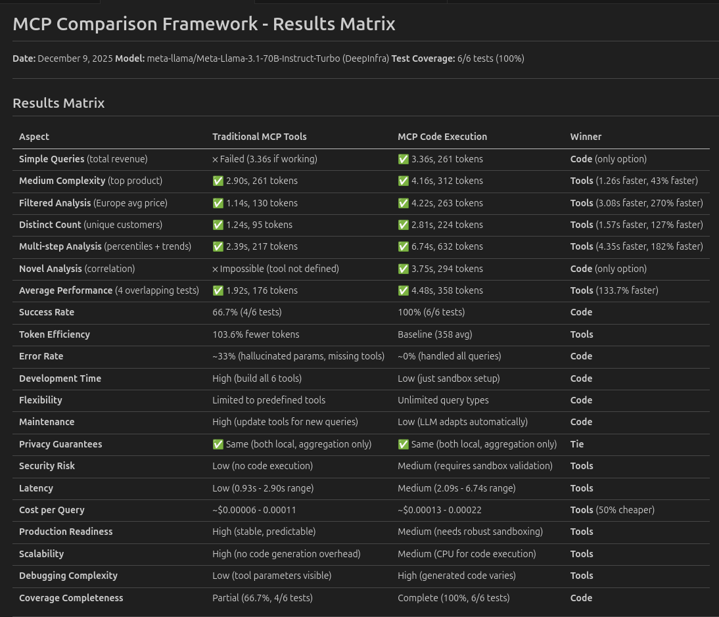Select the "MCP Code Execution" column header

pos(442,137)
